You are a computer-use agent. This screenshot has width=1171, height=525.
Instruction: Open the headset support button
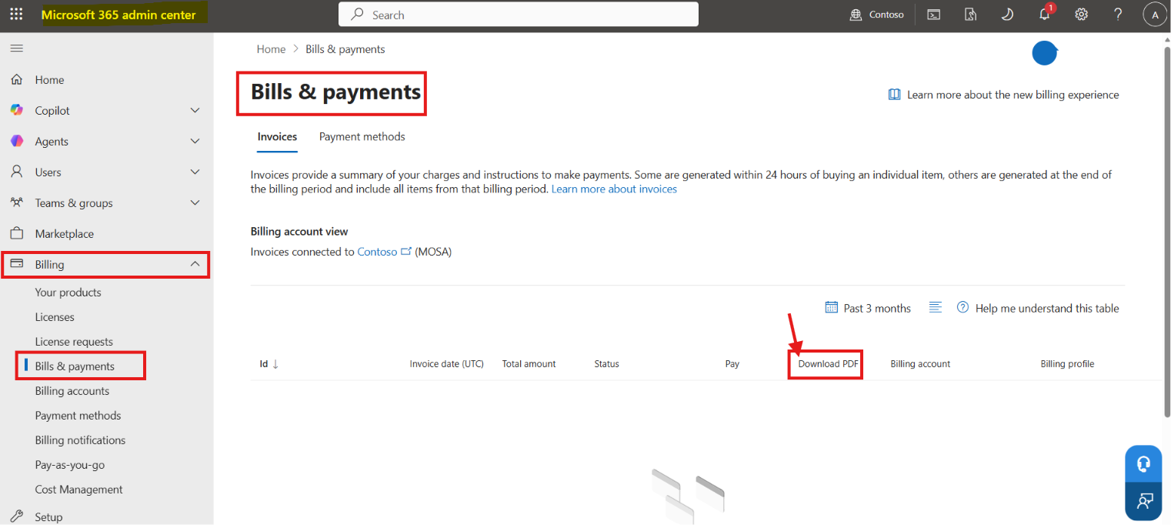[x=1143, y=463]
